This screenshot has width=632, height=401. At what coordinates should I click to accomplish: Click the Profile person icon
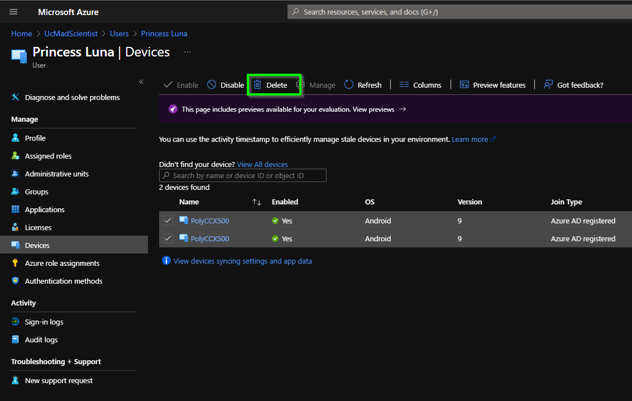coord(15,138)
